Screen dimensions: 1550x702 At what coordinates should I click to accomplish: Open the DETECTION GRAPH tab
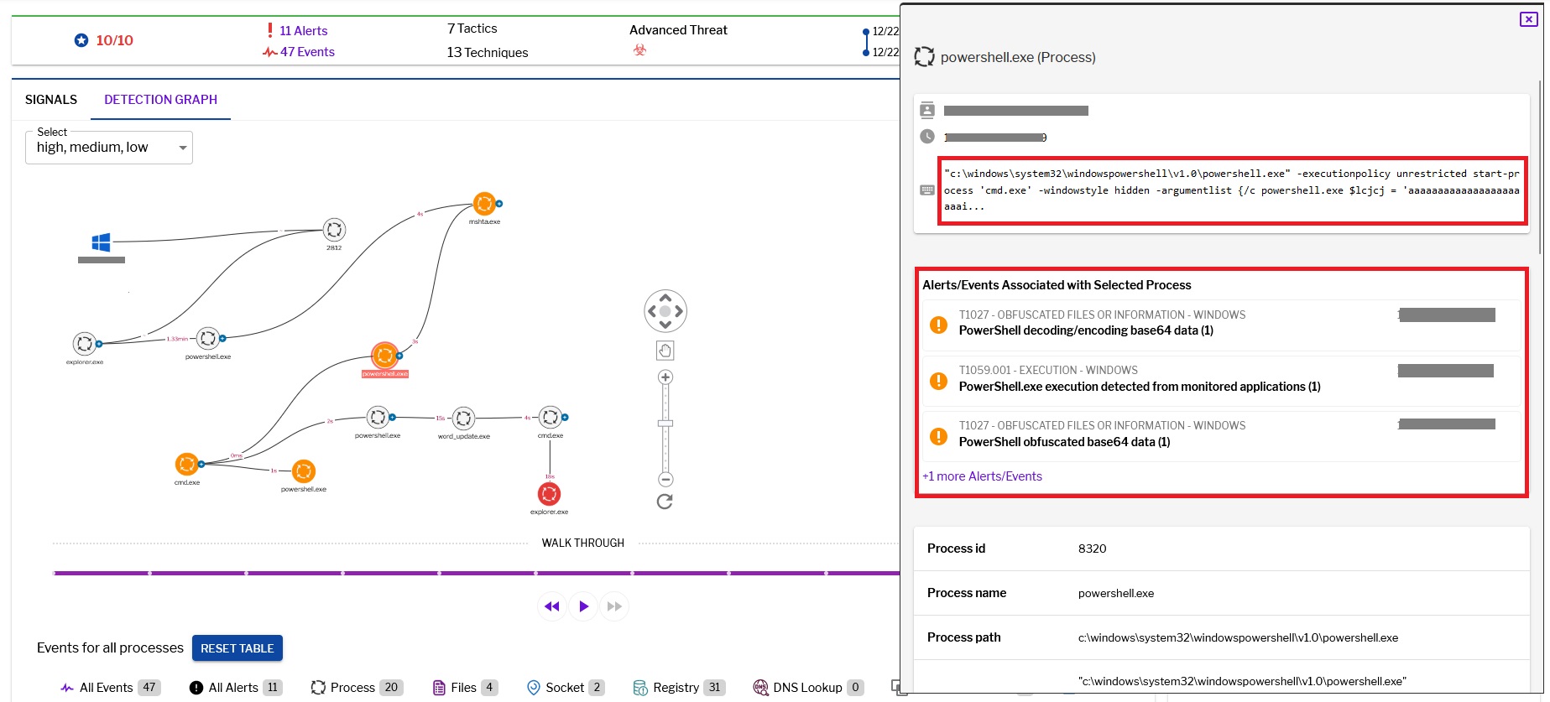160,100
